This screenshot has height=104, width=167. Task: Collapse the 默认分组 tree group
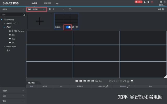click(x=2, y=19)
